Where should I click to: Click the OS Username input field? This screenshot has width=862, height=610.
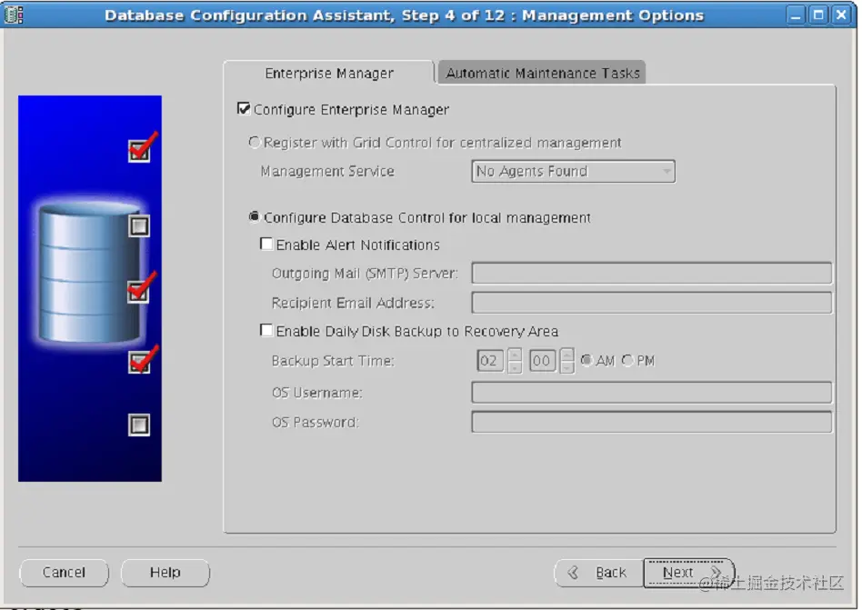tap(651, 391)
